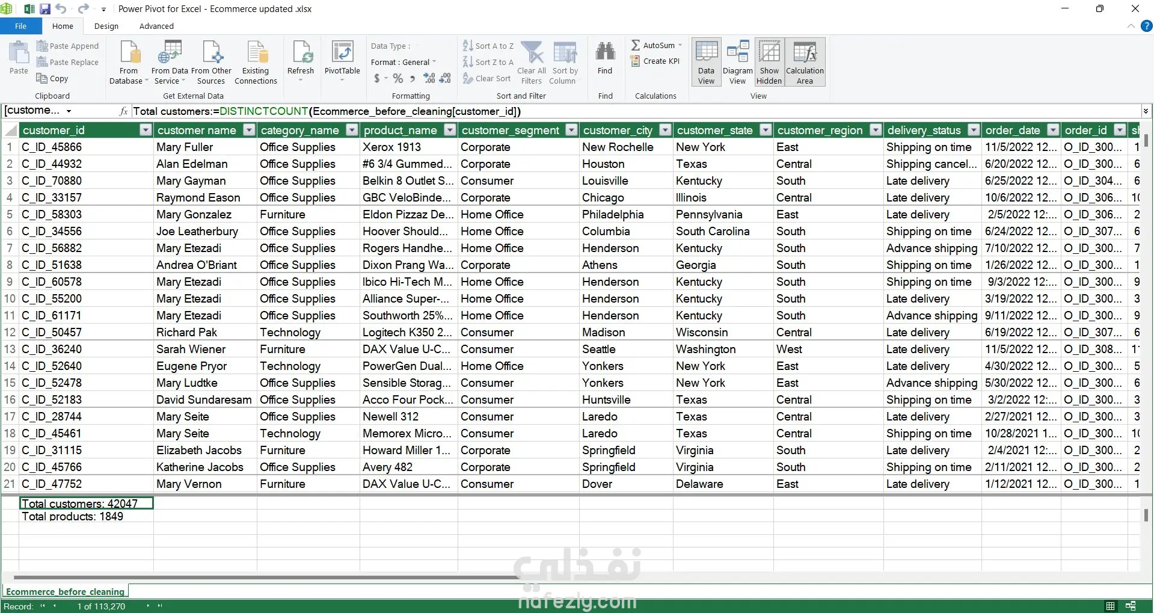Apply thousands separator comma format

(413, 78)
